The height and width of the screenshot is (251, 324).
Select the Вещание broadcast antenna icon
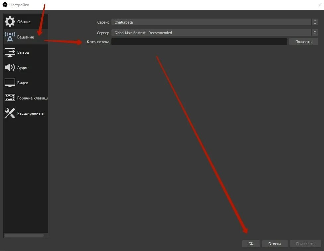click(x=10, y=37)
